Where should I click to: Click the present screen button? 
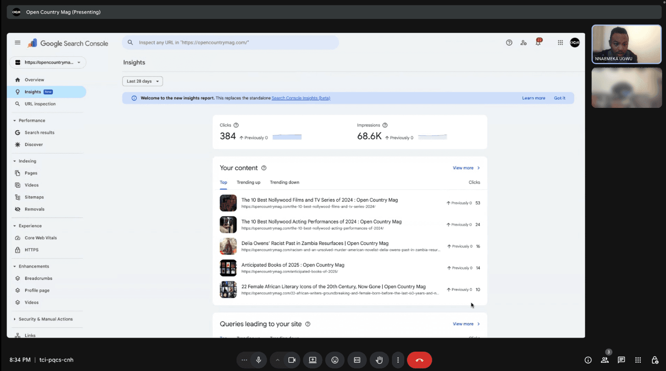(x=313, y=360)
